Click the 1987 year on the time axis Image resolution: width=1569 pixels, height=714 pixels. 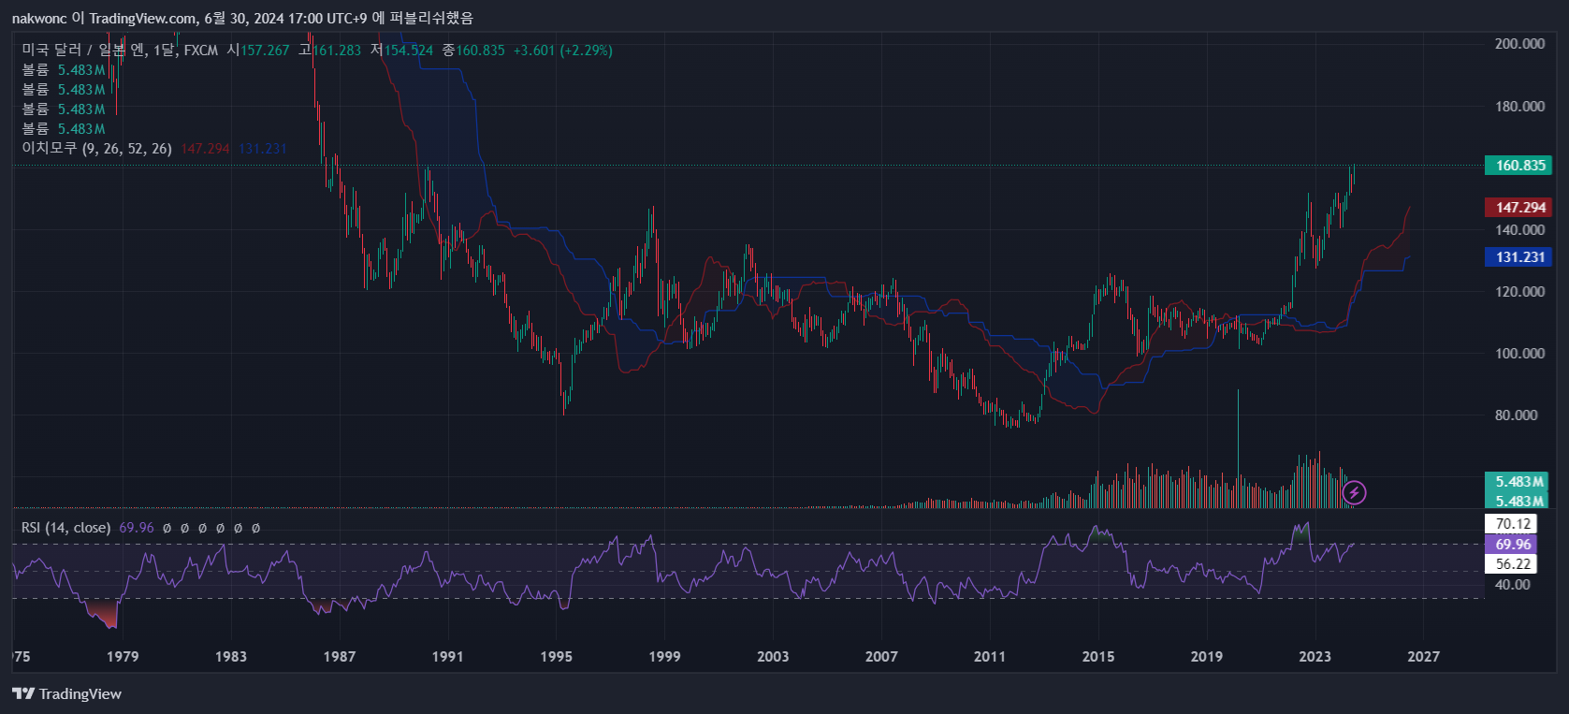click(340, 656)
